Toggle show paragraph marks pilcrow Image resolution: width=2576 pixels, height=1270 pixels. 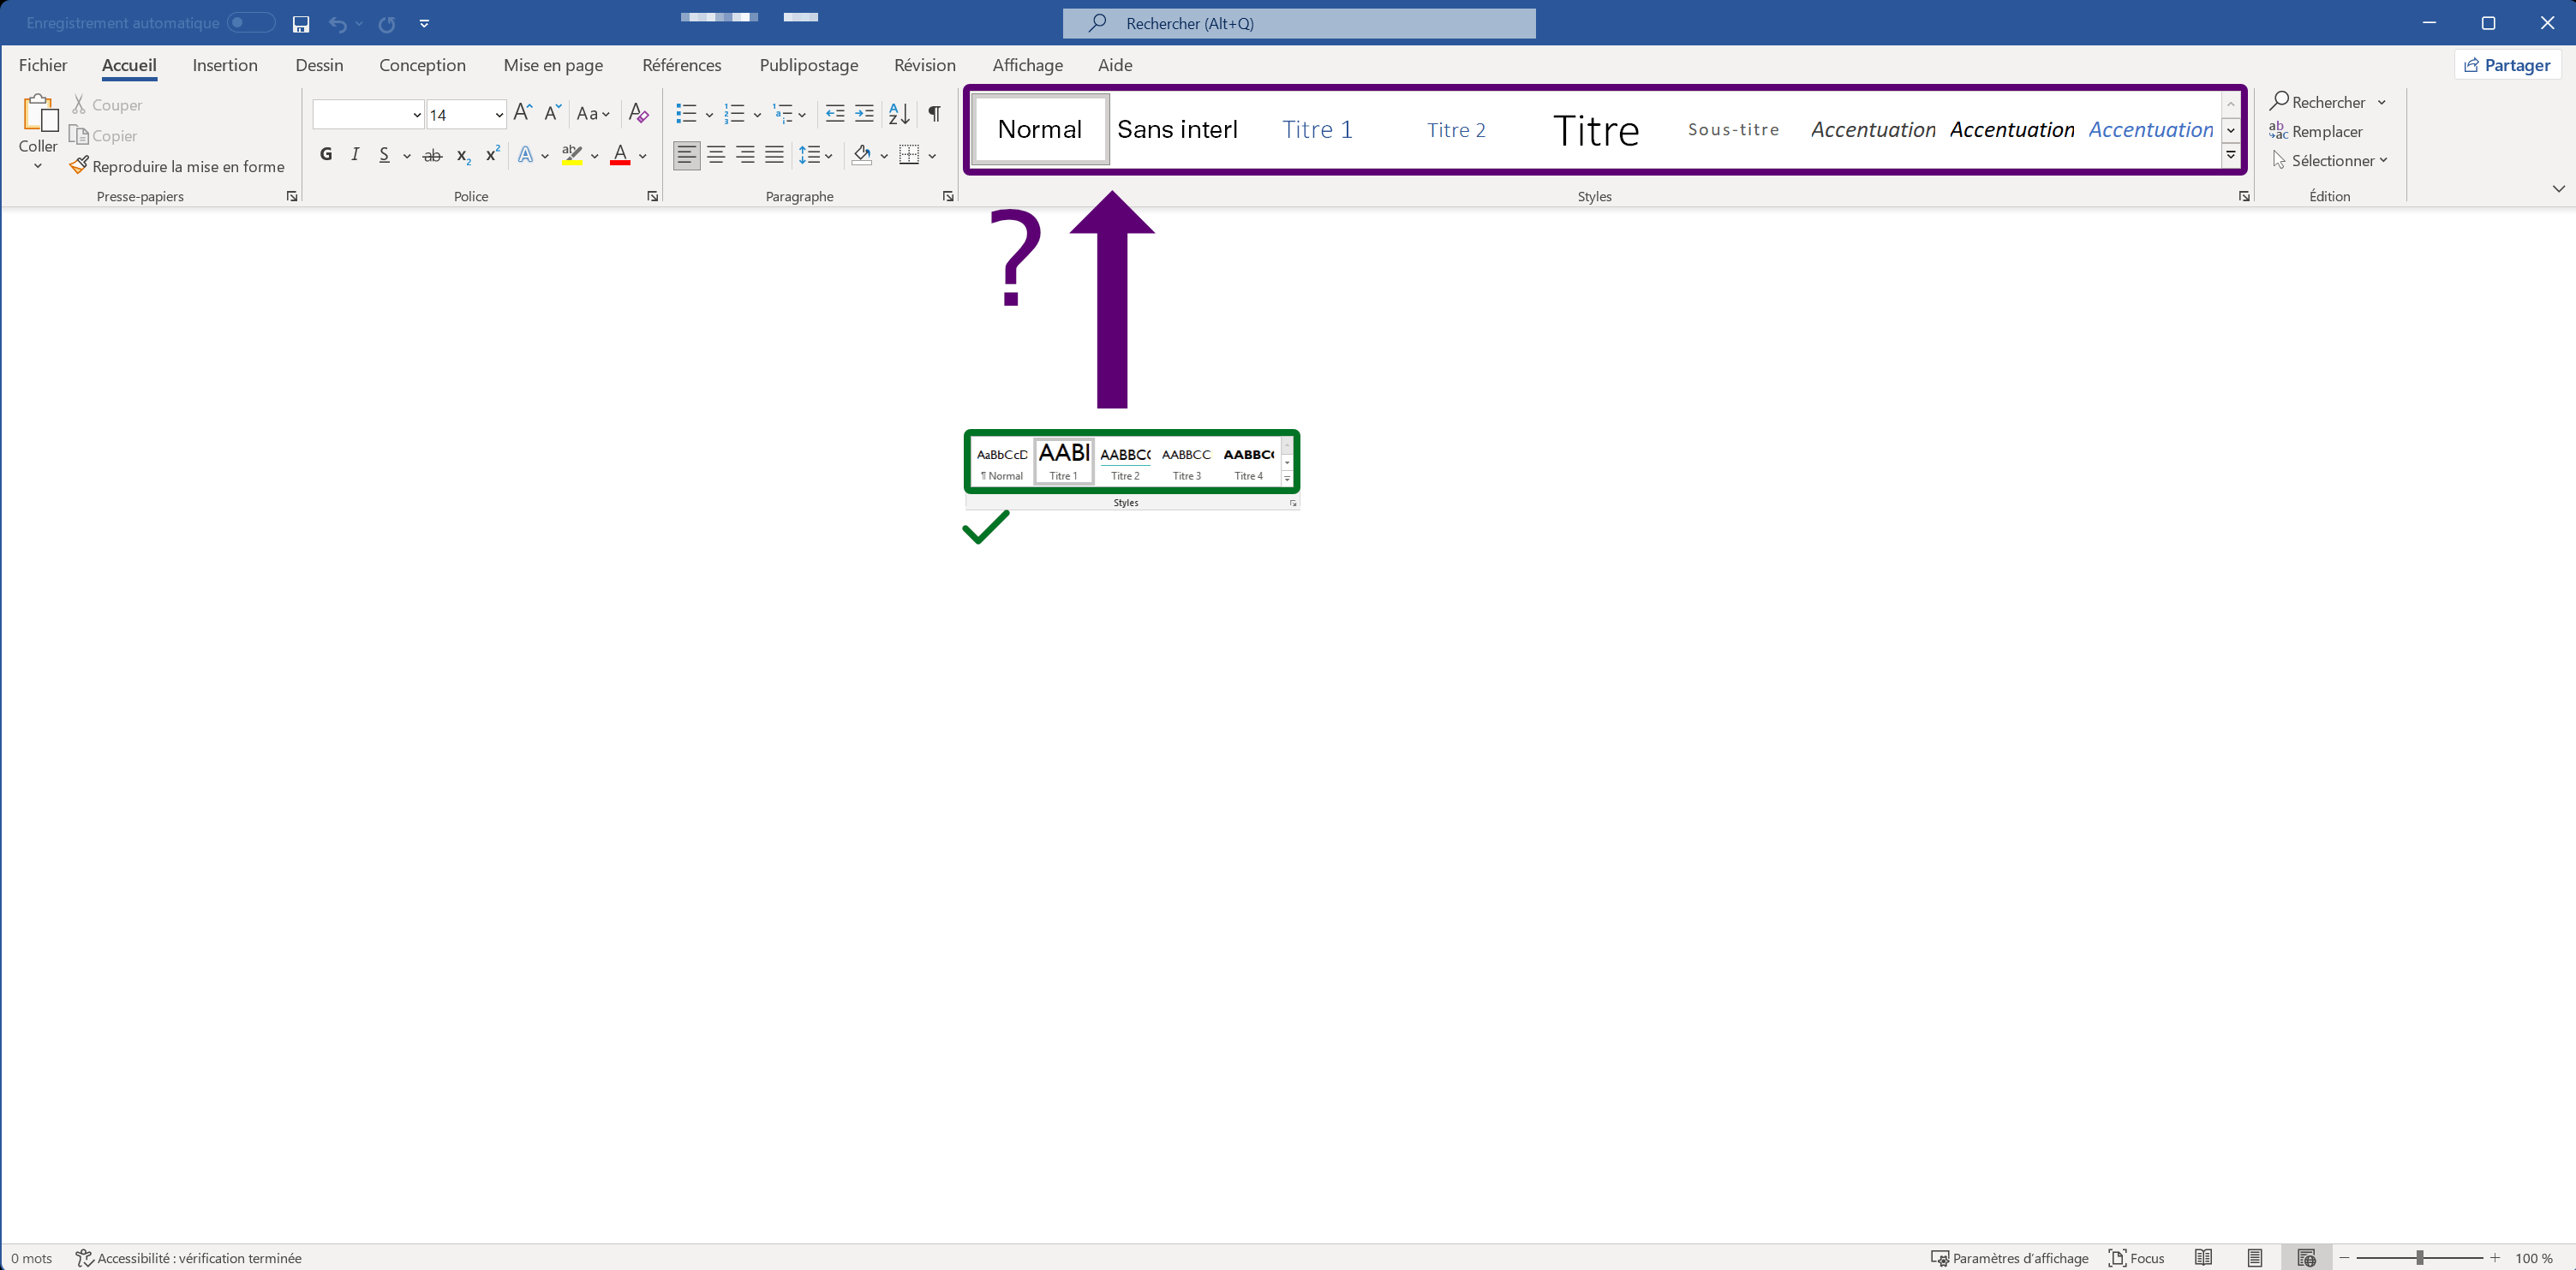click(x=934, y=114)
